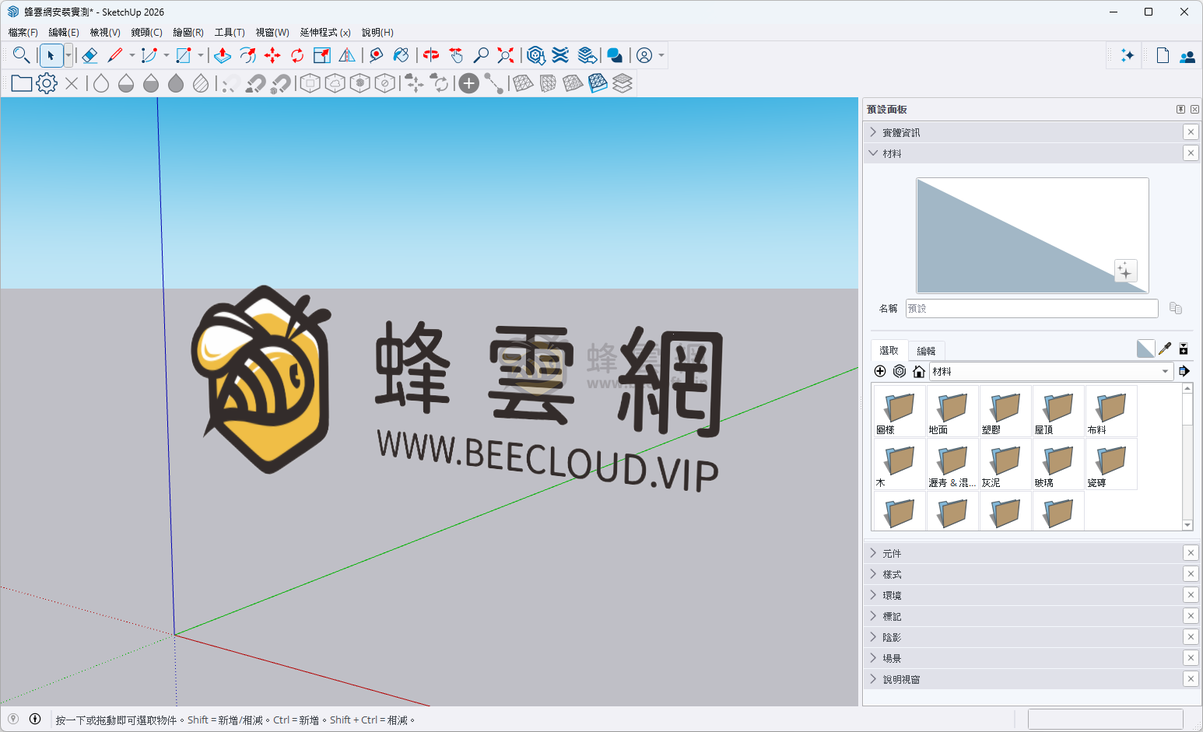This screenshot has width=1203, height=732.
Task: Switch to the 編輯 tab in materials
Action: pyautogui.click(x=926, y=351)
